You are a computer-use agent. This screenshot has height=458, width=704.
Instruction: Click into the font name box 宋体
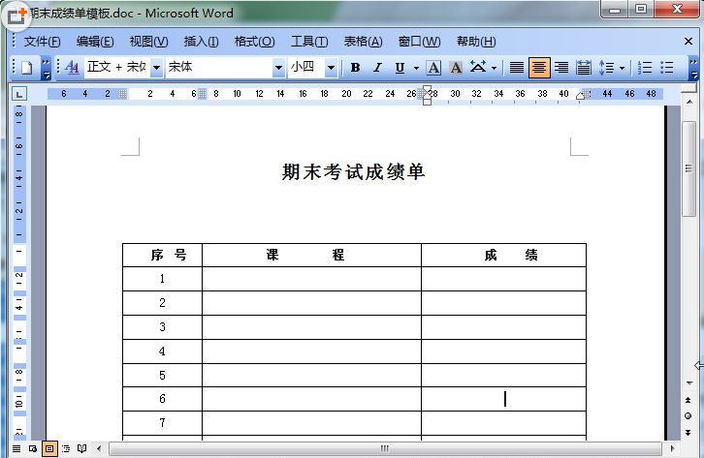219,68
